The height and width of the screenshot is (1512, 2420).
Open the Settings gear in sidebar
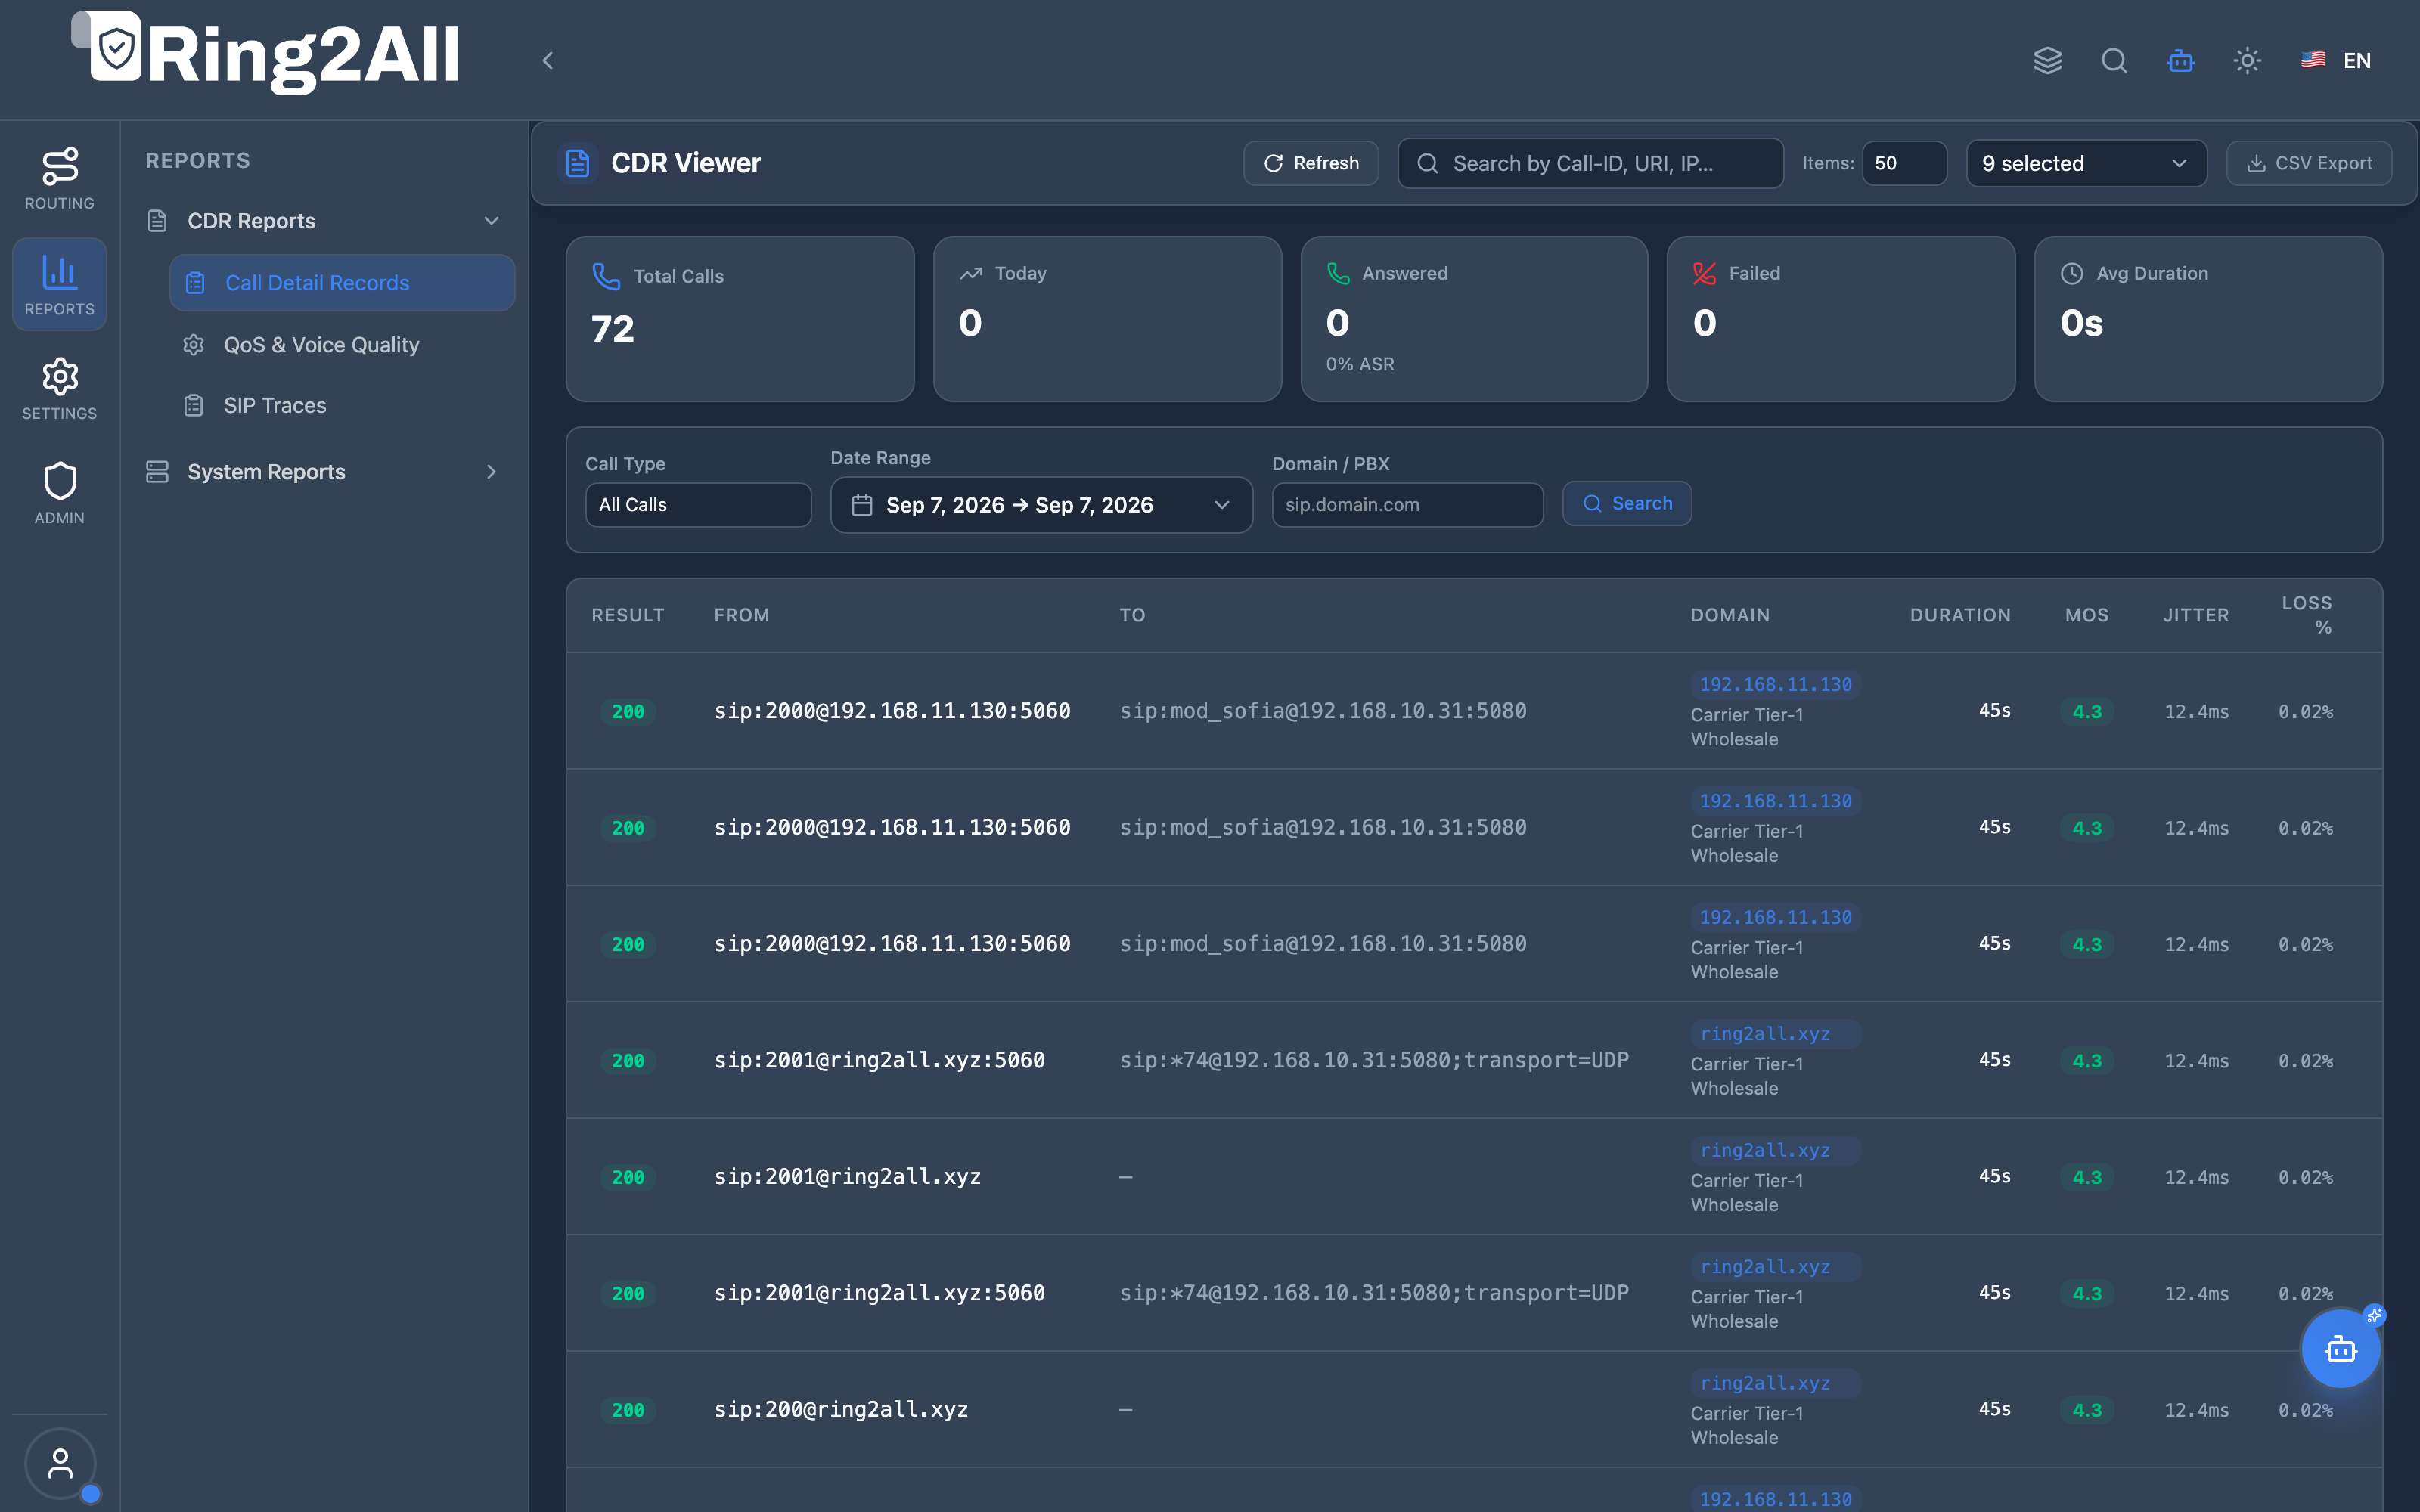click(x=59, y=389)
